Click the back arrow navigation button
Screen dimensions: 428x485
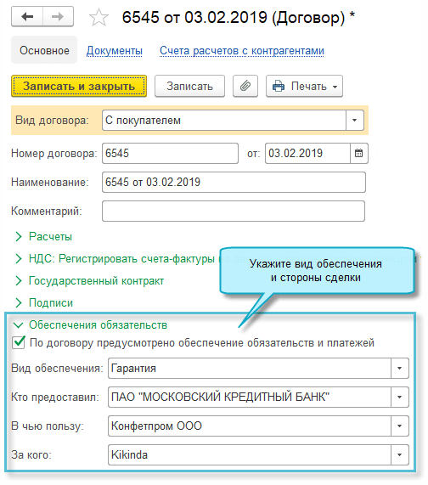[27, 16]
